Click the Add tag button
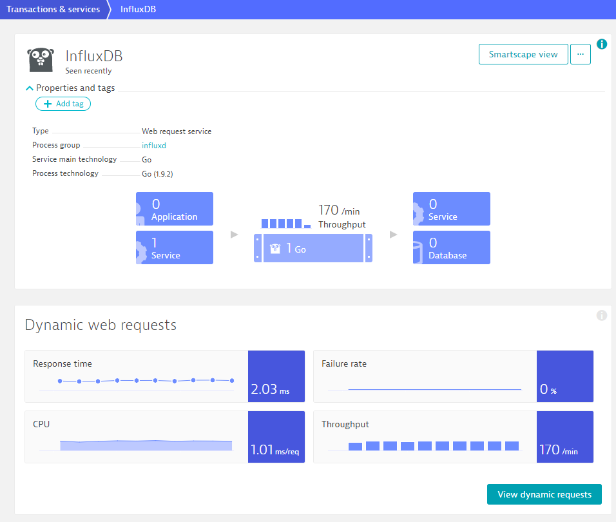The height and width of the screenshot is (522, 616). click(63, 104)
